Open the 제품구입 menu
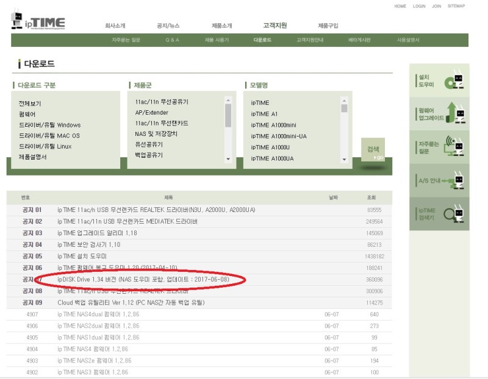This screenshot has height=379, width=488. pyautogui.click(x=328, y=26)
